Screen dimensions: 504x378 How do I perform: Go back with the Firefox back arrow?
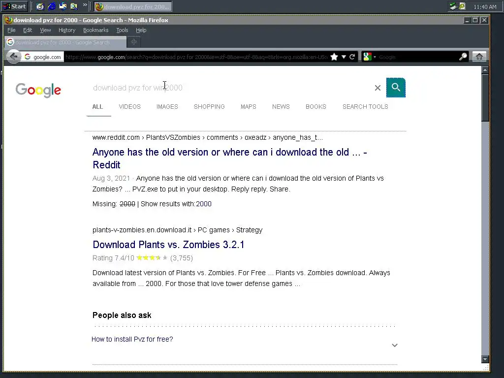(13, 57)
